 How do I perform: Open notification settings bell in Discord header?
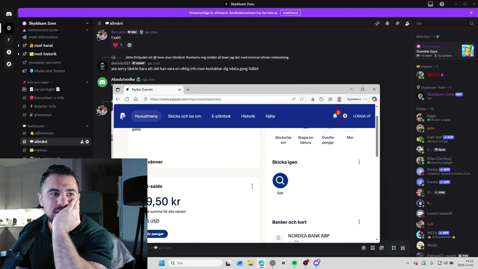(387, 23)
